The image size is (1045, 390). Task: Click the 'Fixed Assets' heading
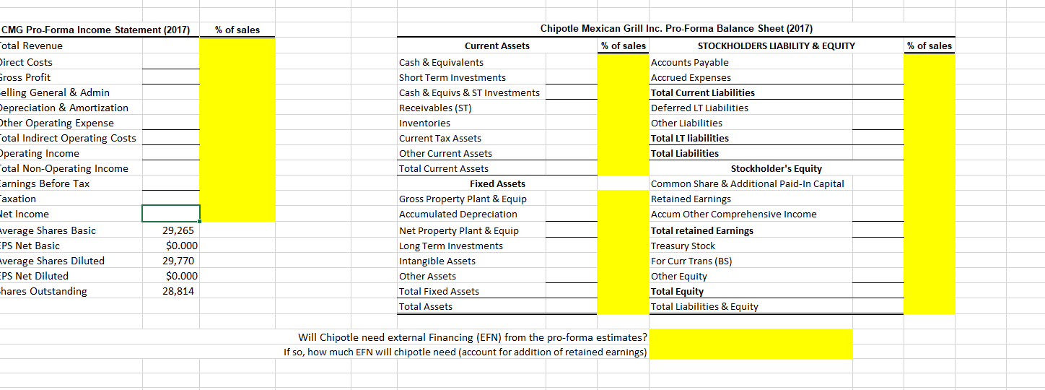point(498,183)
